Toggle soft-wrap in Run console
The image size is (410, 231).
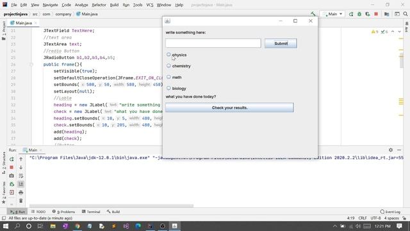tap(21, 176)
